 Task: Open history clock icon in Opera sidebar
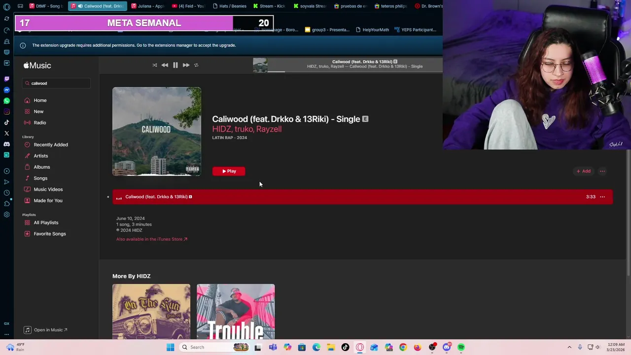pyautogui.click(x=6, y=193)
